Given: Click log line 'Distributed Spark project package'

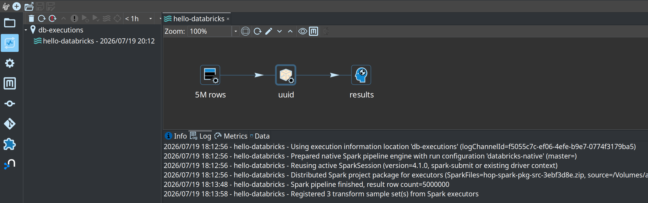Looking at the screenshot, I should pyautogui.click(x=405, y=175).
